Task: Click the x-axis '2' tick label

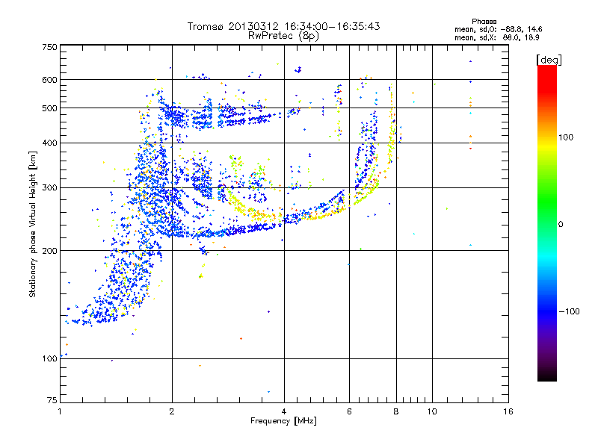Action: (x=172, y=411)
